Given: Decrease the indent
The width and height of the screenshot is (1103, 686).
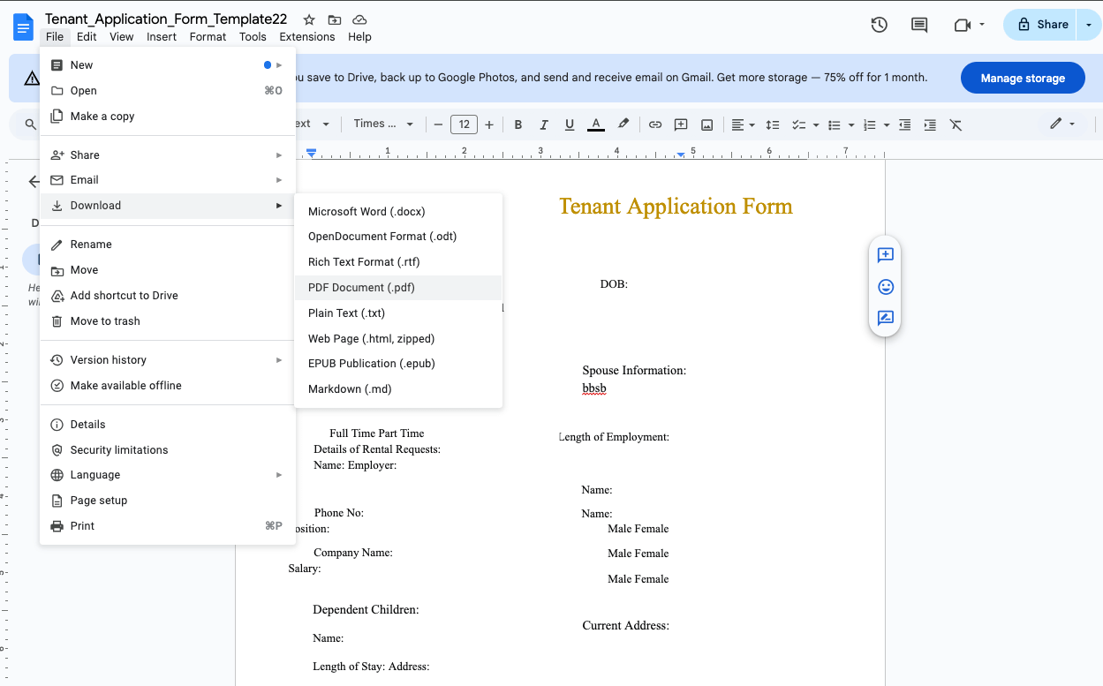Looking at the screenshot, I should (x=904, y=124).
